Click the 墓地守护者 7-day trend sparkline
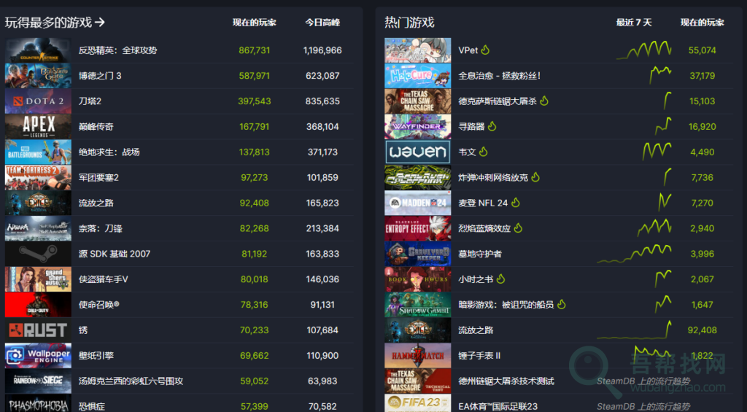 coord(634,254)
